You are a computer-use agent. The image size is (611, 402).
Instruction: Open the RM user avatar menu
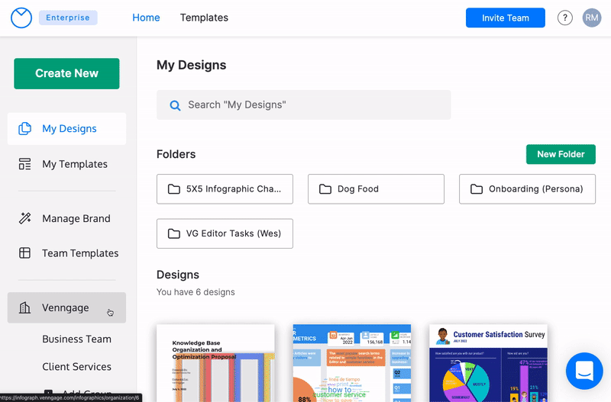(592, 18)
